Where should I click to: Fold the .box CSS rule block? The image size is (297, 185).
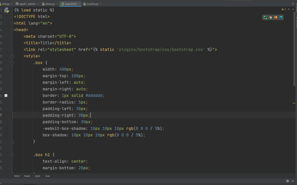[x=12, y=63]
